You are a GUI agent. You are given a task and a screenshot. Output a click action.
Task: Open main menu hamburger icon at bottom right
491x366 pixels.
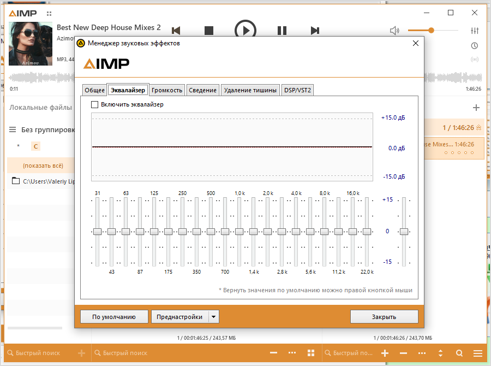(478, 353)
